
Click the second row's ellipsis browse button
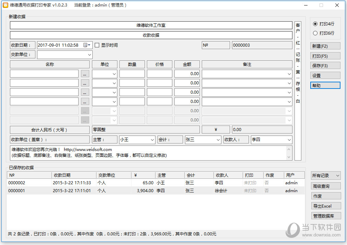point(85,83)
